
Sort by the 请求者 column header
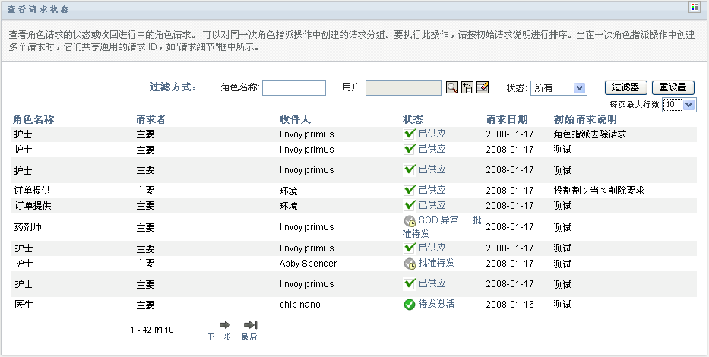coord(150,119)
